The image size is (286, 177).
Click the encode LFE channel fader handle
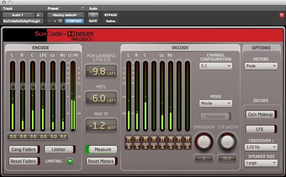point(43,86)
